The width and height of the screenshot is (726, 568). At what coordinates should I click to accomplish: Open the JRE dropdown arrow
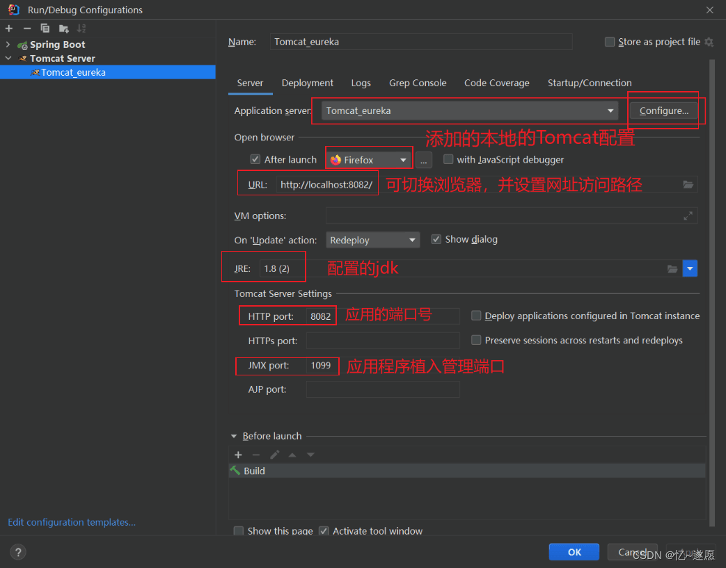pos(690,269)
